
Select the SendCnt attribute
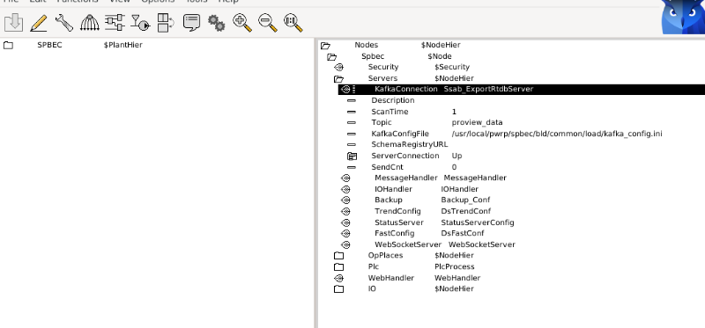[x=387, y=167]
